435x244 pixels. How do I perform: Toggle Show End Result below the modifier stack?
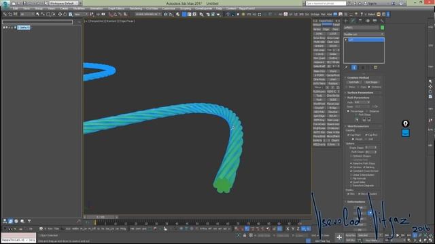354,67
